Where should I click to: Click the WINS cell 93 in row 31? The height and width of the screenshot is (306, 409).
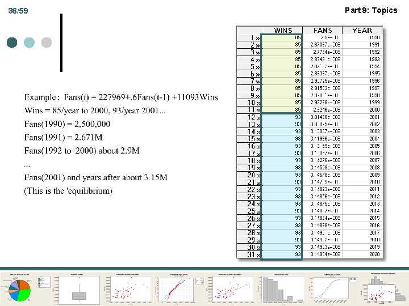[x=282, y=254]
